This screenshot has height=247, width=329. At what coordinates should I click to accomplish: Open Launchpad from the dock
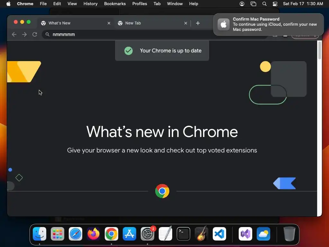coord(58,234)
